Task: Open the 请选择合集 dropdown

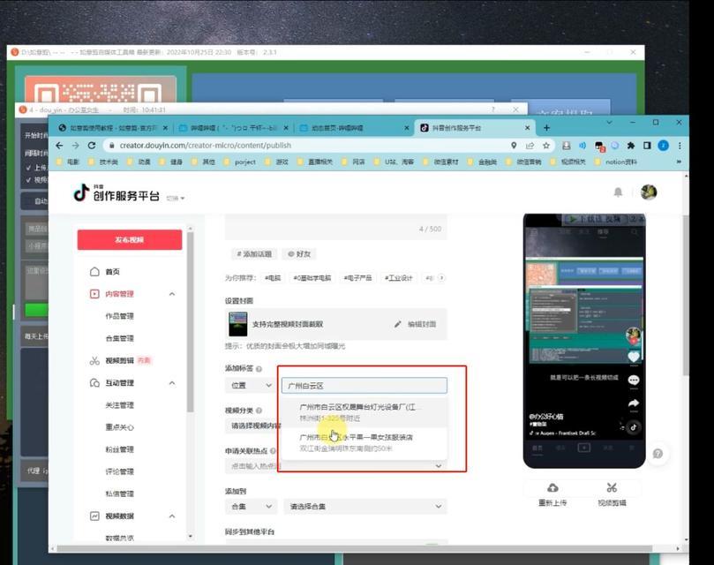Action: (365, 506)
